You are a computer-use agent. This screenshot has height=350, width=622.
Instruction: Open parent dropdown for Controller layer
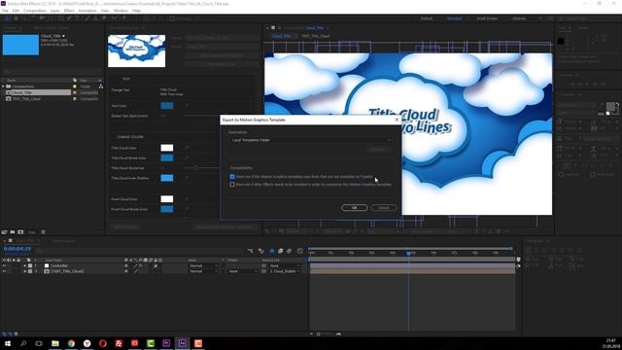[285, 265]
